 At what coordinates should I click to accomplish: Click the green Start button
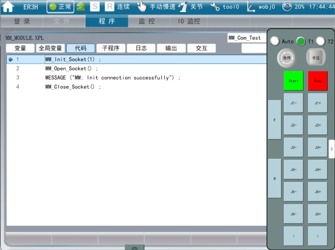293,81
